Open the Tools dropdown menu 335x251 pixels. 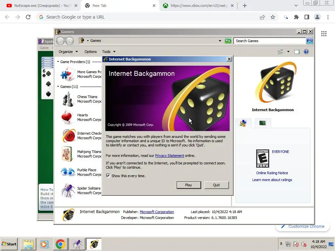[x=109, y=52]
